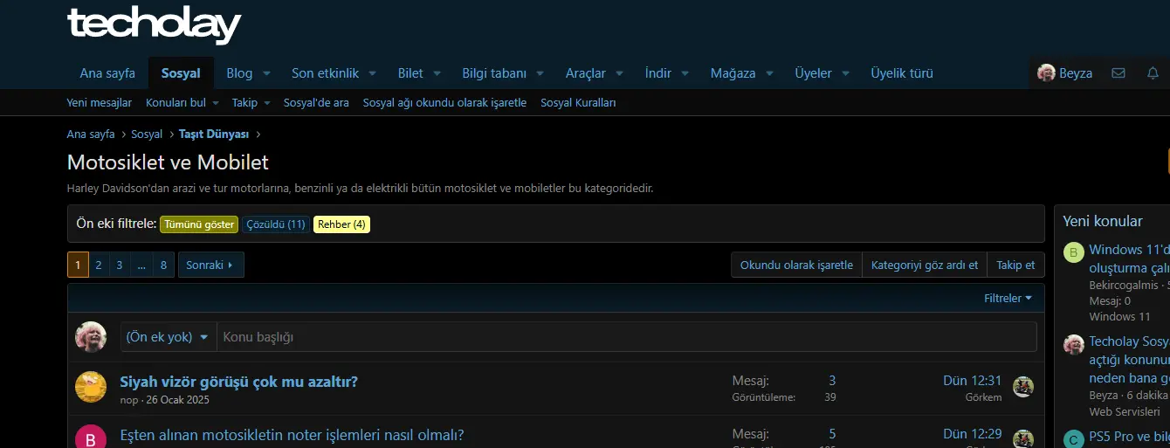Expand the Üyeler dropdown arrow
Screen dimensions: 1170x448
pos(845,73)
